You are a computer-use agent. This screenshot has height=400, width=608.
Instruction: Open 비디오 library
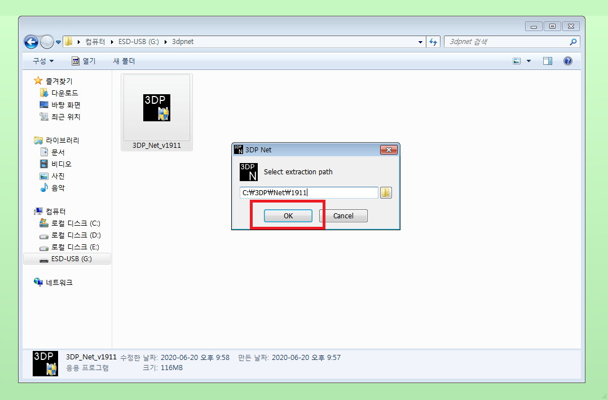[x=61, y=164]
